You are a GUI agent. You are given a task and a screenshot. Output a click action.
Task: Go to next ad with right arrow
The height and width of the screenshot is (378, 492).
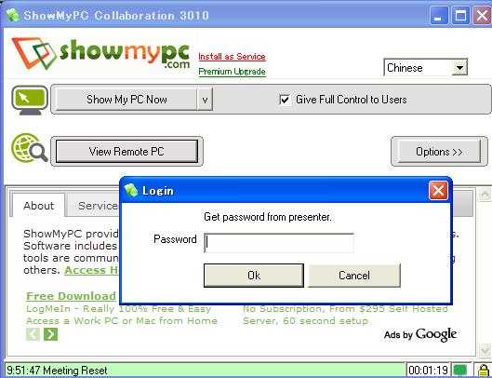point(51,334)
